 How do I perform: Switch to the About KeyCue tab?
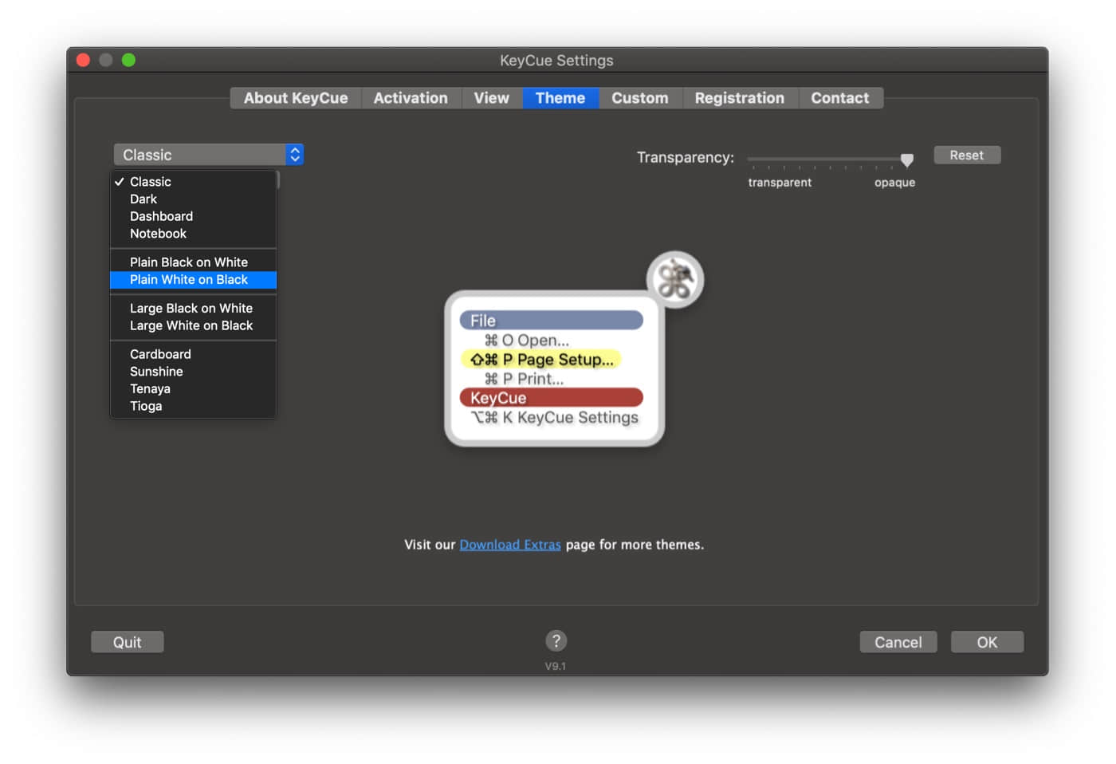click(x=296, y=98)
